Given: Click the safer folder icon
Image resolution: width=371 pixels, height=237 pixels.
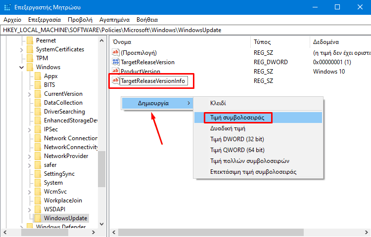Looking at the screenshot, I should (x=38, y=165).
